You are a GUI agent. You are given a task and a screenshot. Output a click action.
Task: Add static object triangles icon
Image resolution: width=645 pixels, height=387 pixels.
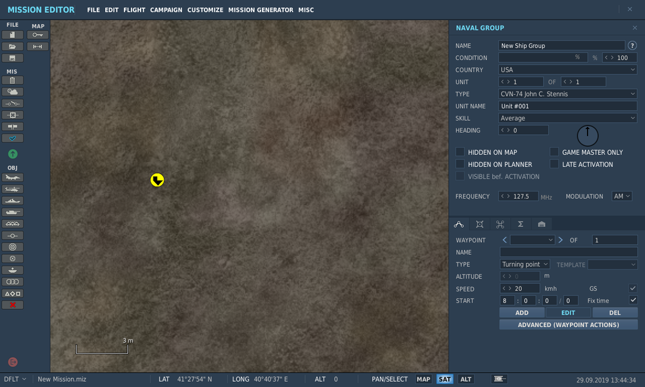pos(12,223)
